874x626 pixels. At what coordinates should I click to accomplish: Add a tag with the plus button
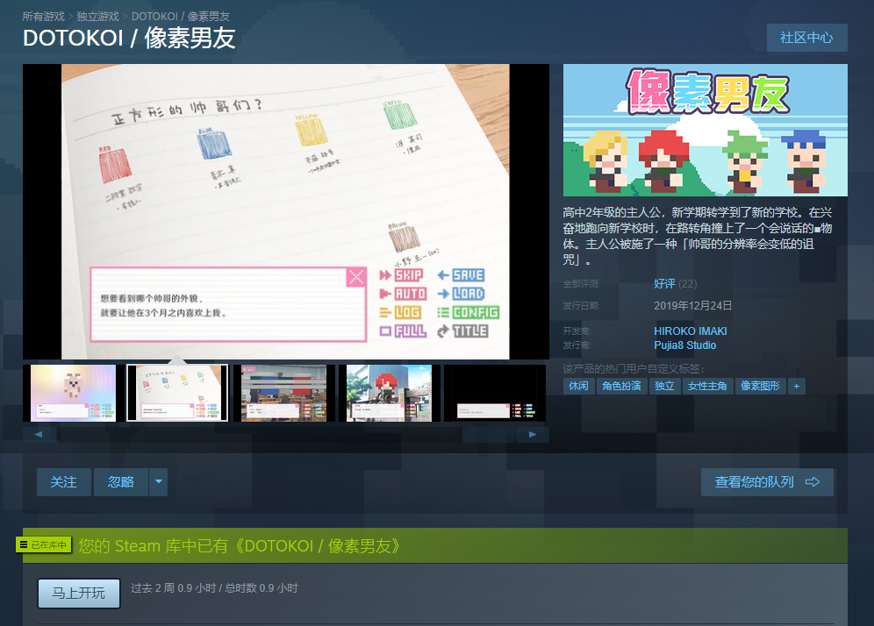click(x=797, y=386)
